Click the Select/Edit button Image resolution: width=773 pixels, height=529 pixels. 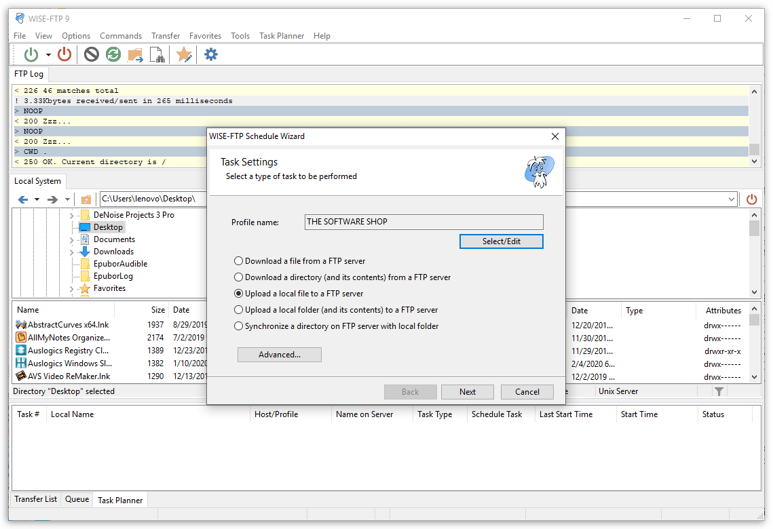tap(501, 241)
